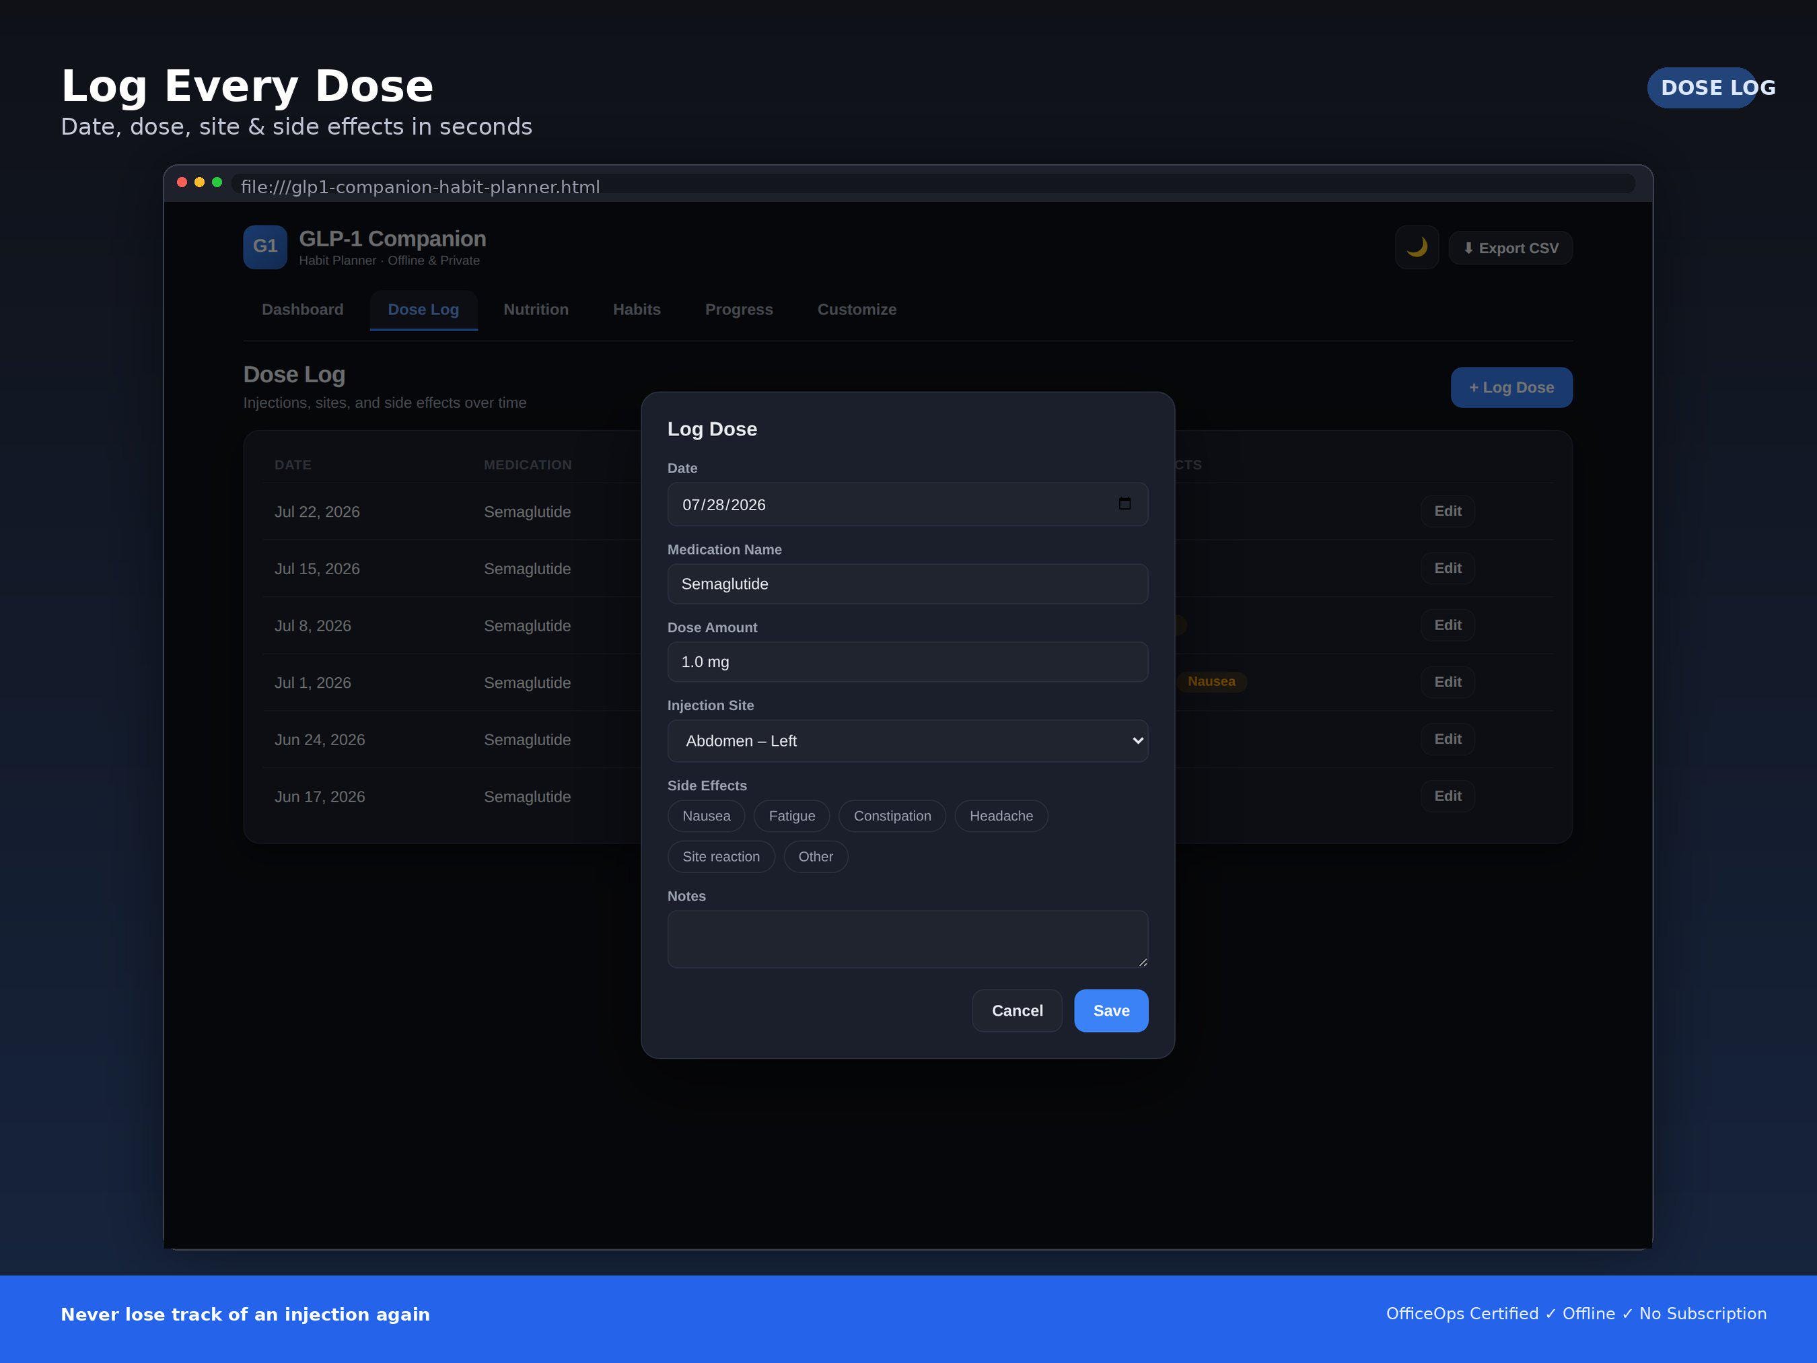Click the Dose Amount field

[x=908, y=662]
